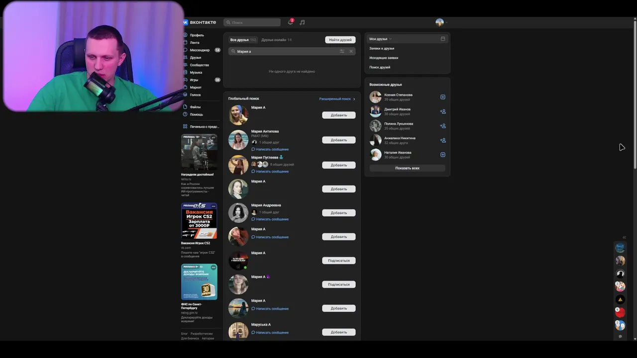
Task: Click Написать сообщение under Маруська А
Action: pos(270,333)
